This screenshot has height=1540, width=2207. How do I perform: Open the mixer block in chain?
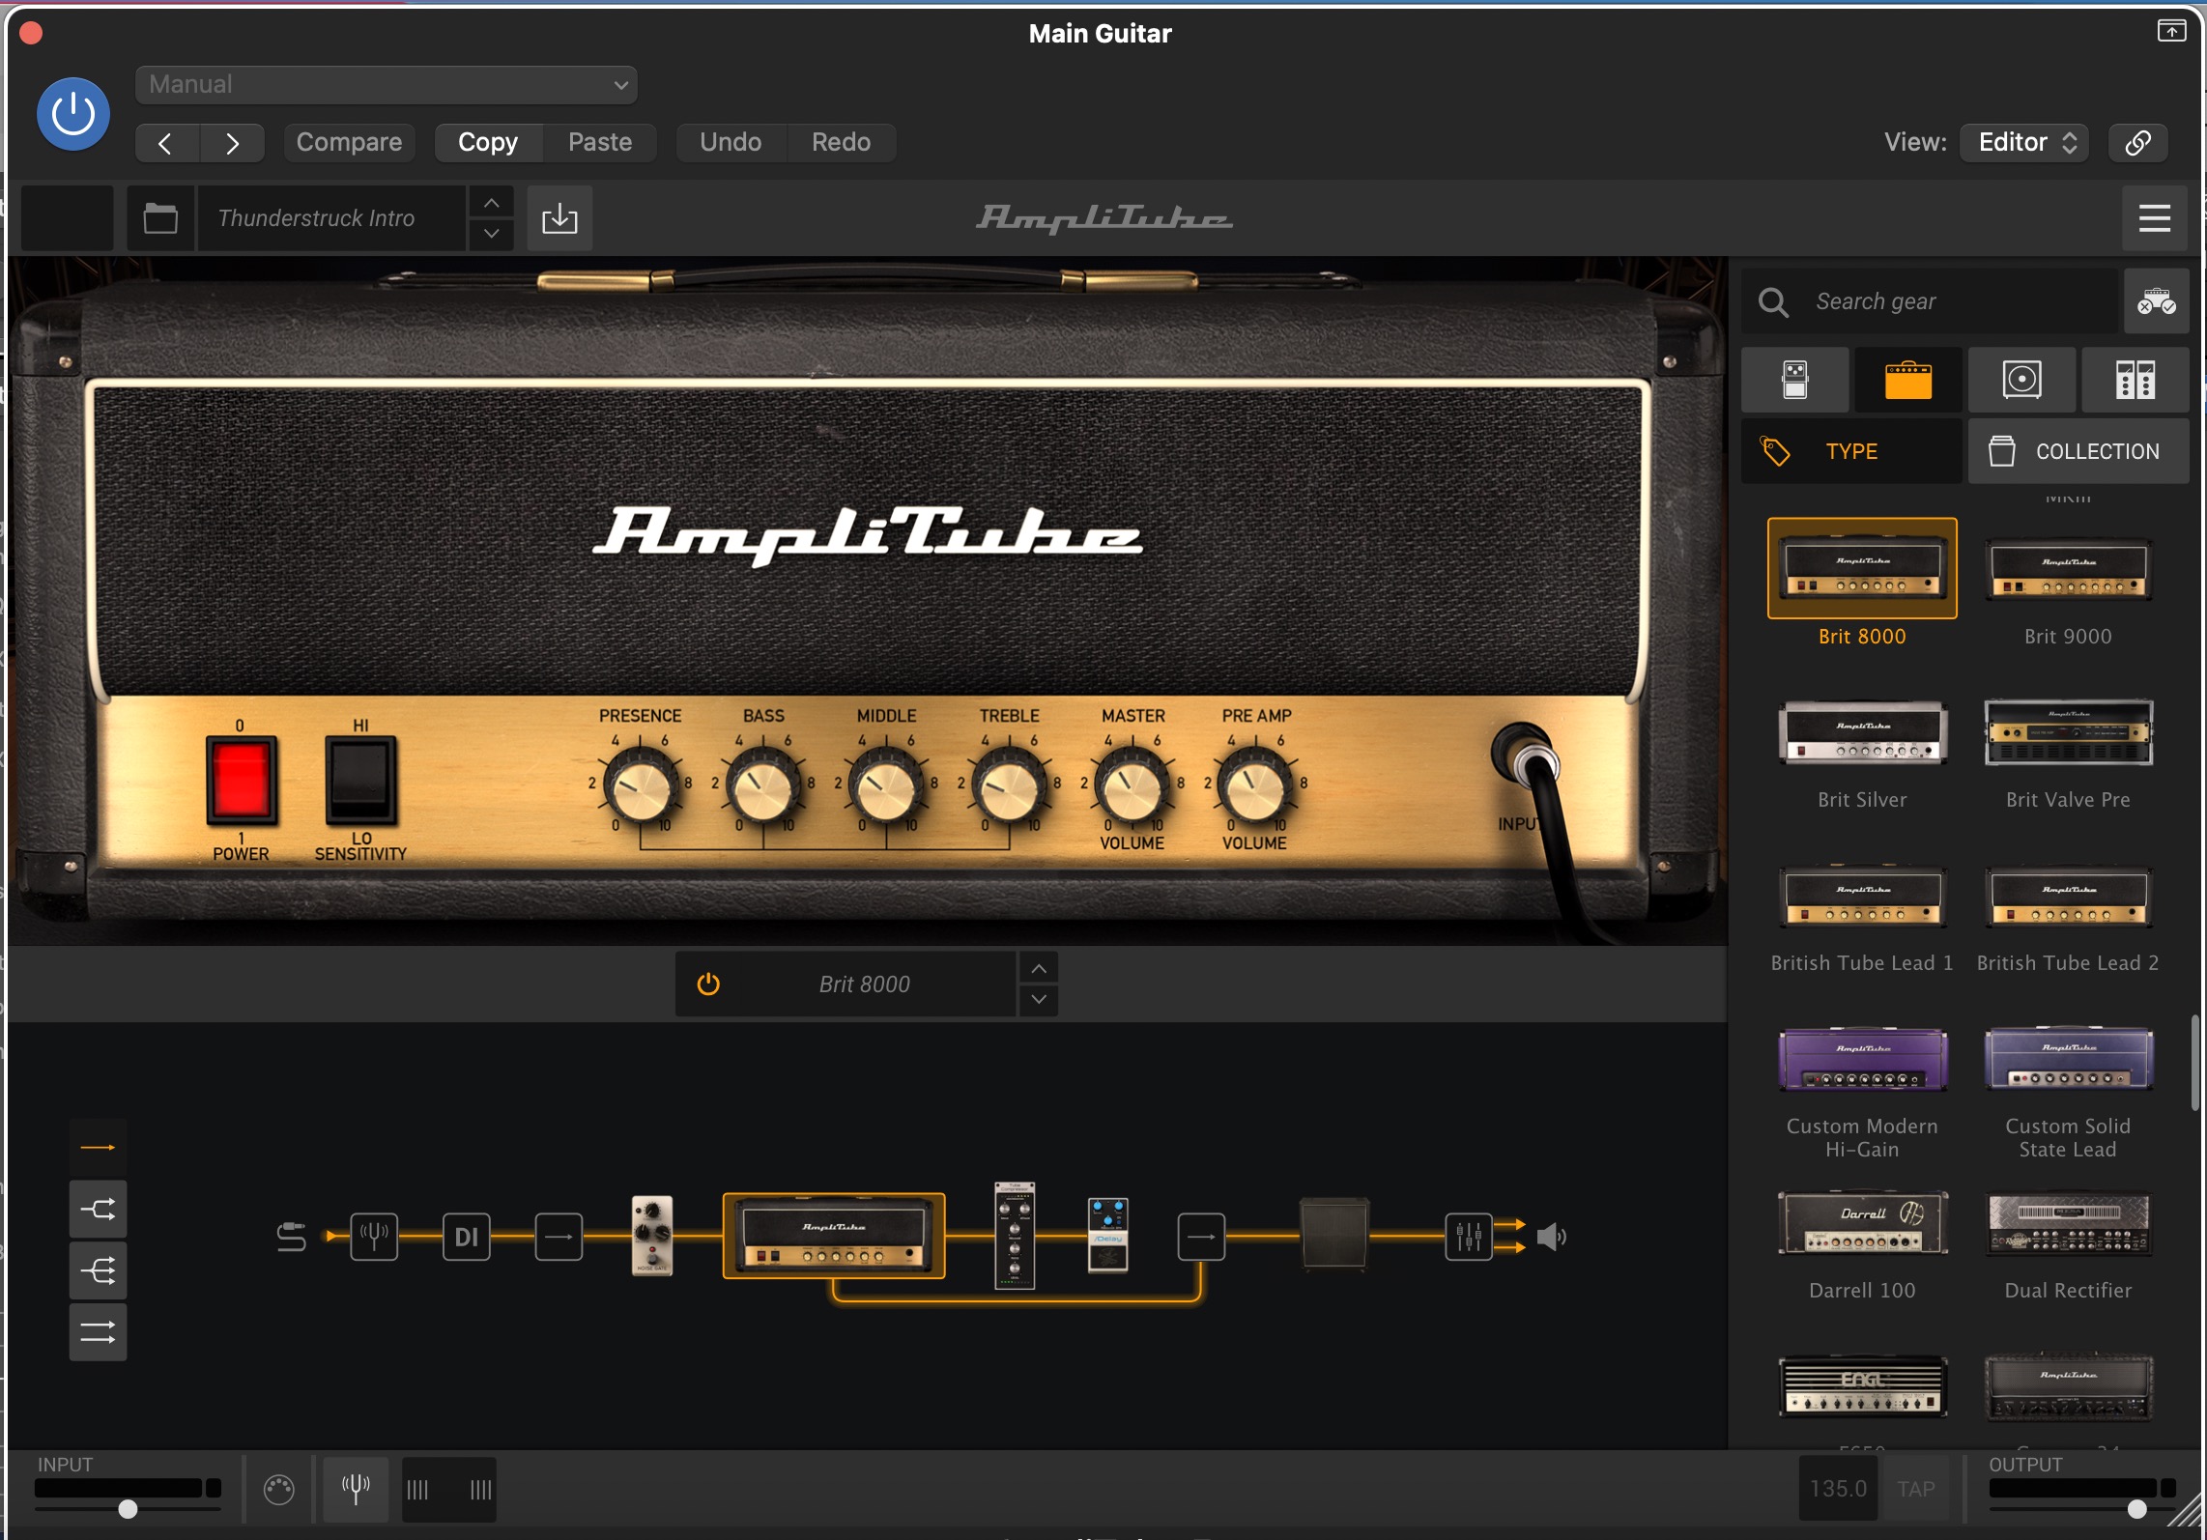tap(1469, 1237)
